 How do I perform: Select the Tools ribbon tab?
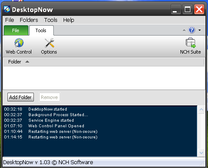point(41,30)
